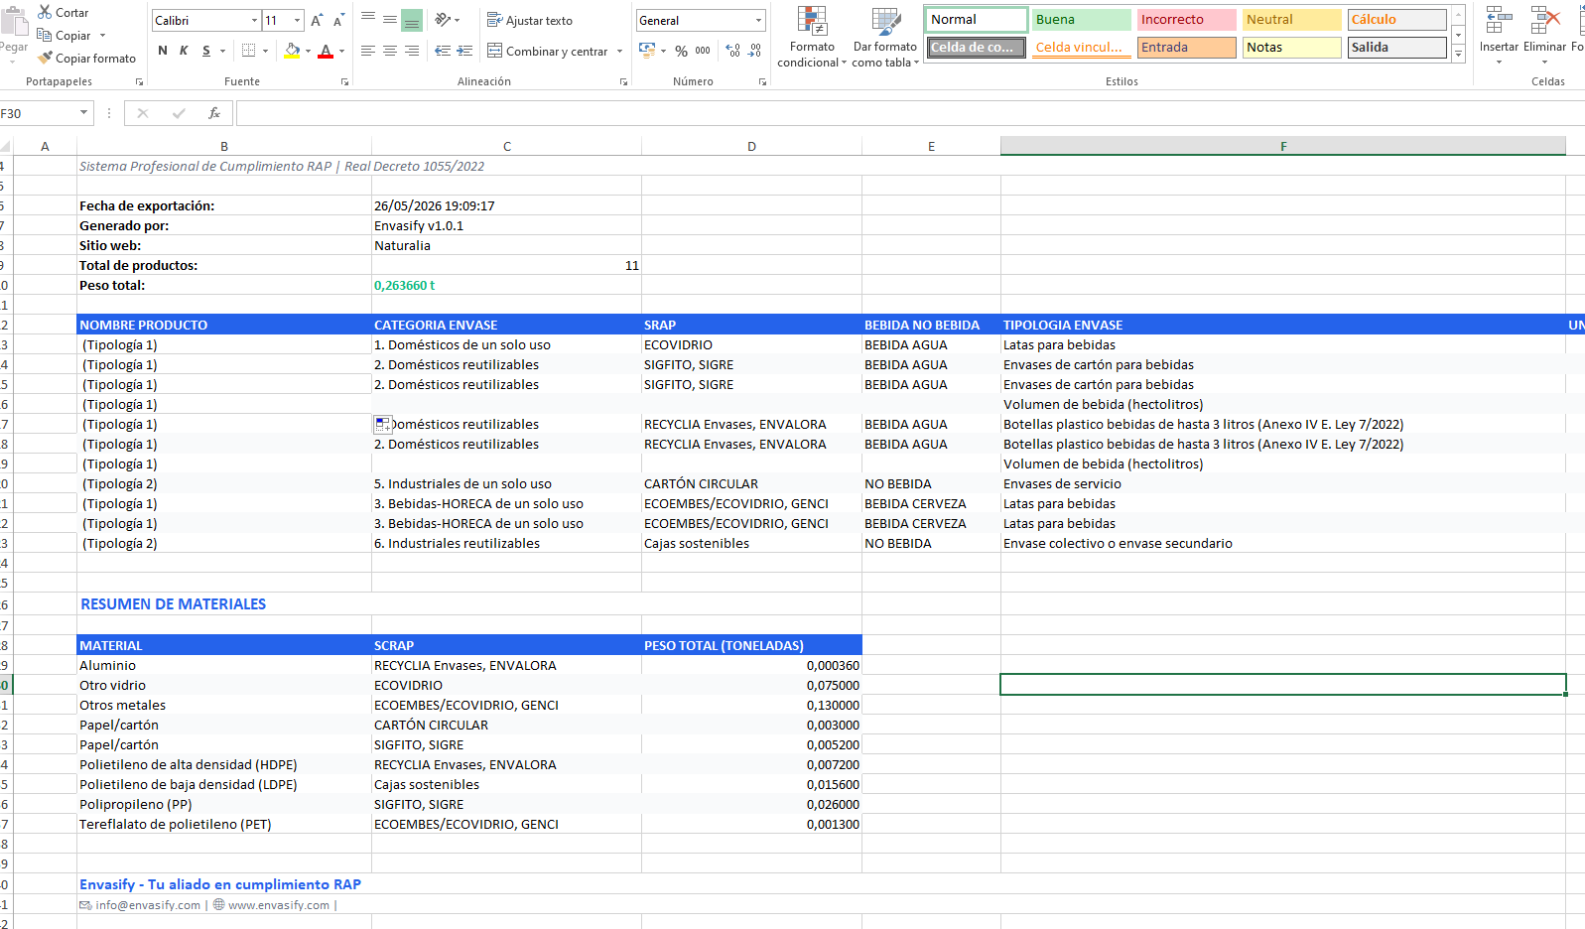1585x929 pixels.
Task: Align text right
Action: point(412,51)
